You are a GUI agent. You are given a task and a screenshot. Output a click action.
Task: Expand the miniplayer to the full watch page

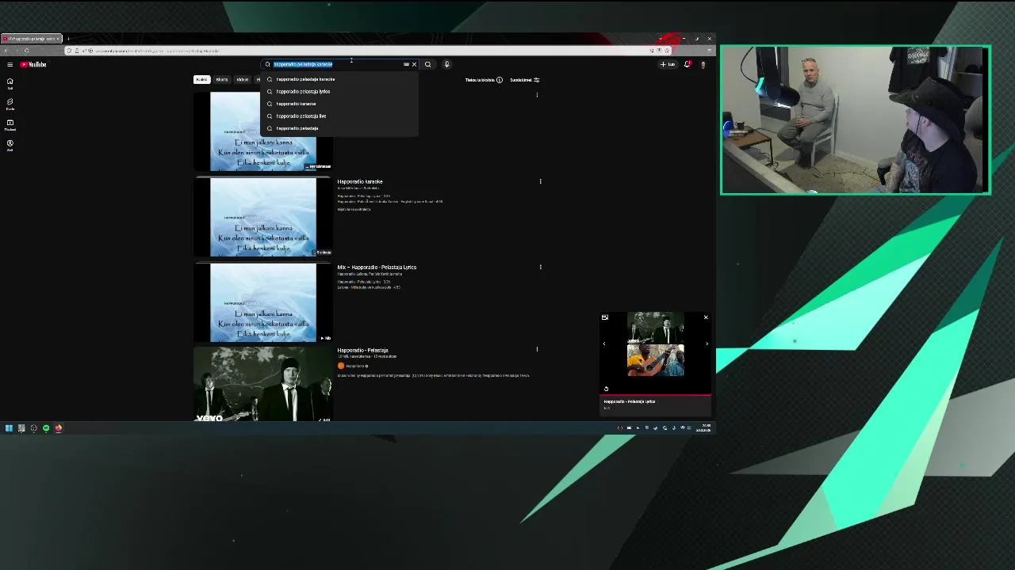pos(605,317)
